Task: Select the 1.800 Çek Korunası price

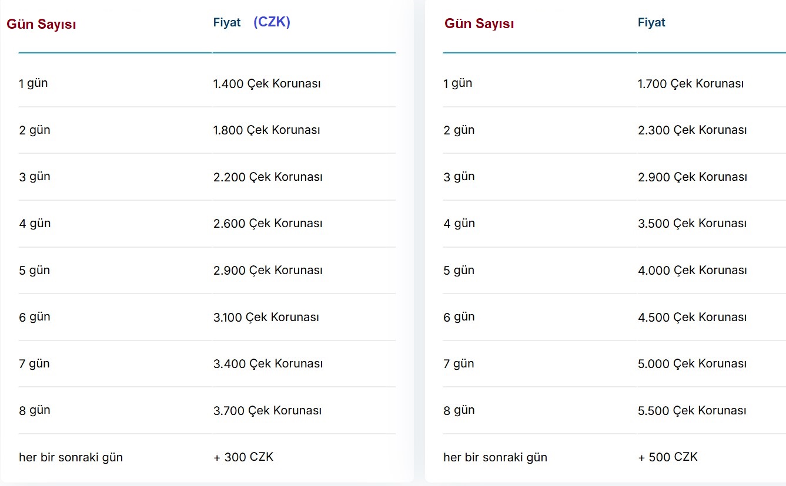Action: click(266, 130)
